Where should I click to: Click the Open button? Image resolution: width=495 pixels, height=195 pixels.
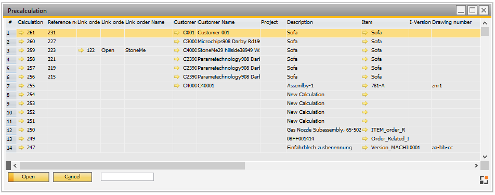tap(29, 177)
